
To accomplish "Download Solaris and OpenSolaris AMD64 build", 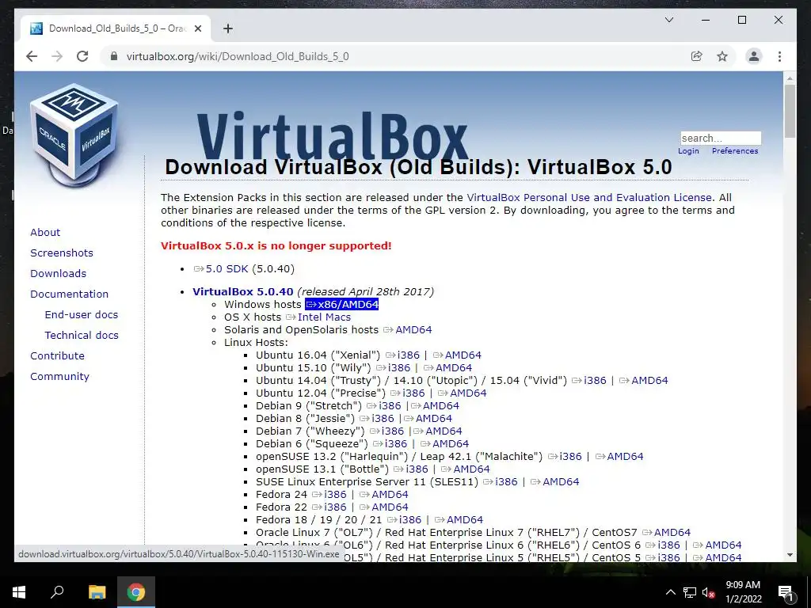I will click(408, 330).
